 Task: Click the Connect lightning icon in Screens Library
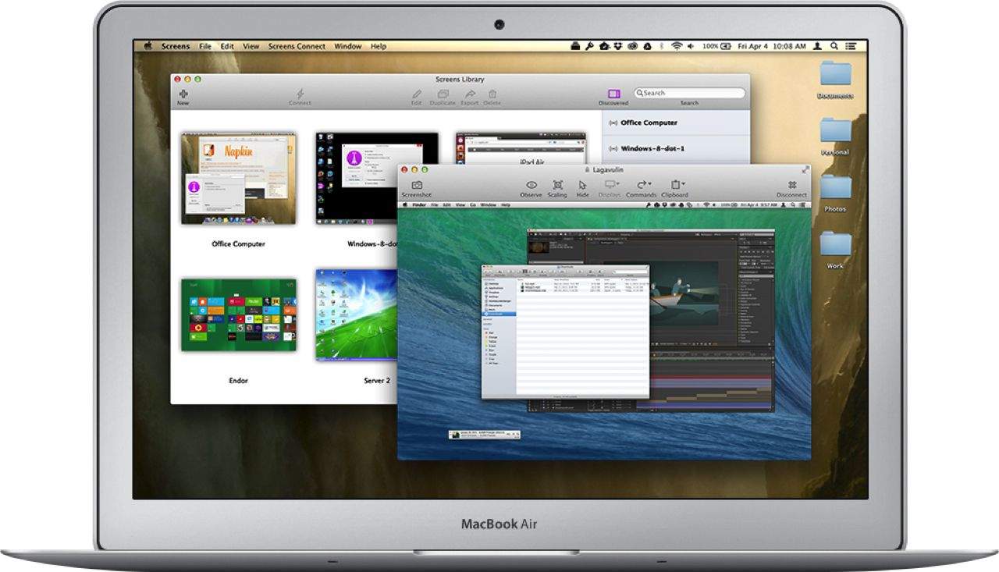300,94
